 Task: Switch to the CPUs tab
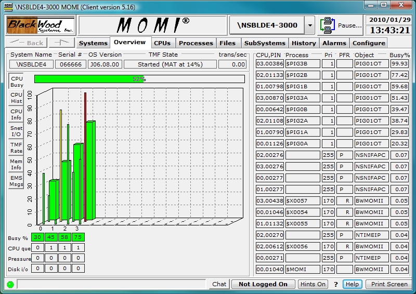pos(162,43)
